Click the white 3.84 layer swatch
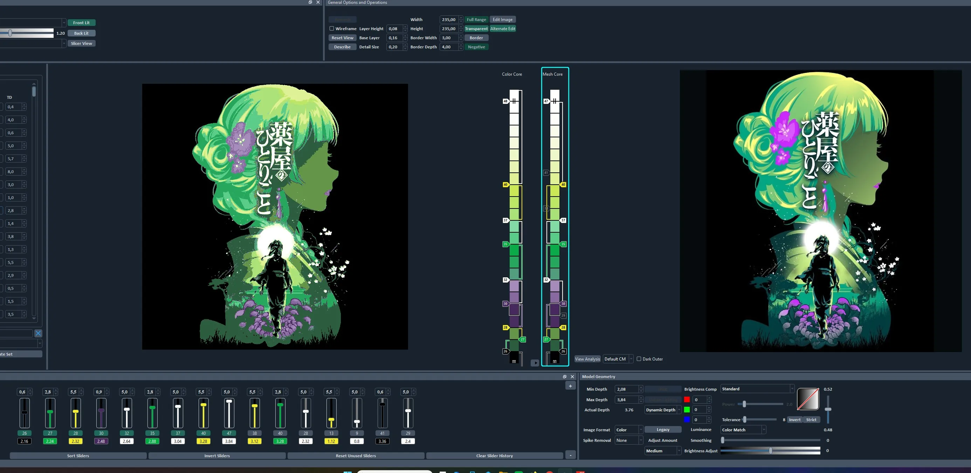 click(x=229, y=441)
